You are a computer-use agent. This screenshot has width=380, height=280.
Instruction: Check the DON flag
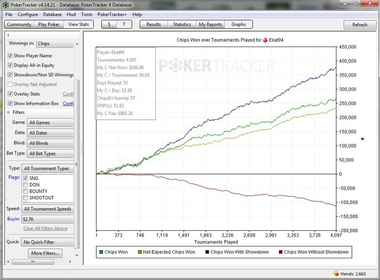tap(26, 185)
